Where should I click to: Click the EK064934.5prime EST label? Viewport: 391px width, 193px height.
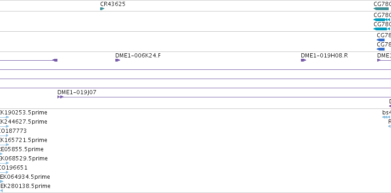25,177
